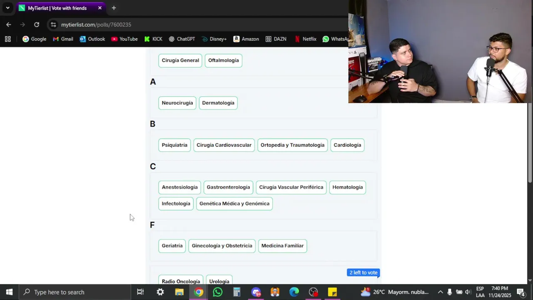Open the volume control tray icon

pos(468,292)
